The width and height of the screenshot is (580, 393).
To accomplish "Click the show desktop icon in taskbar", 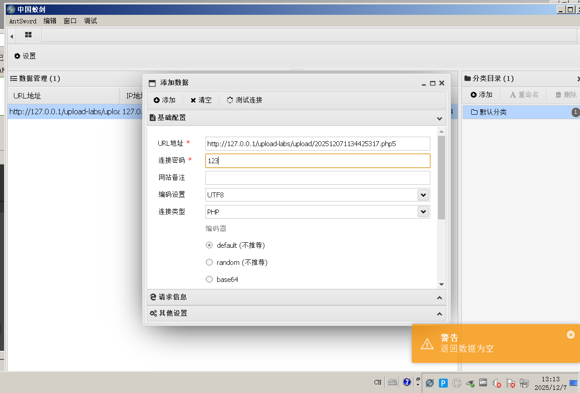I will 573,383.
